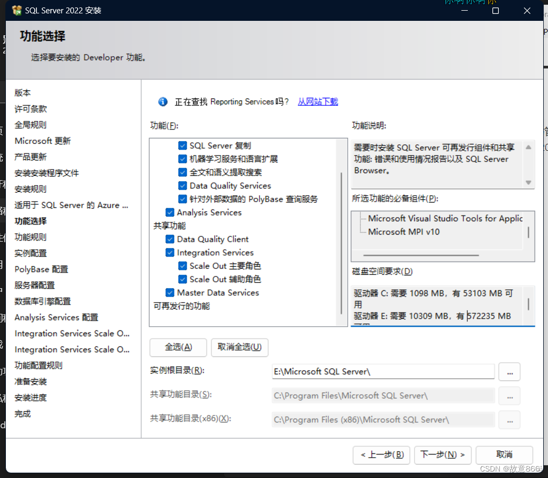The width and height of the screenshot is (548, 478).
Task: Click the blue info icon beside Reporting Services message
Action: click(163, 102)
